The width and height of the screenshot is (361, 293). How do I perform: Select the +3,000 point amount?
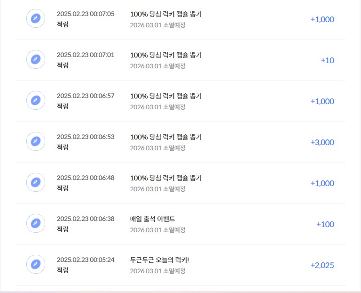[x=322, y=142]
